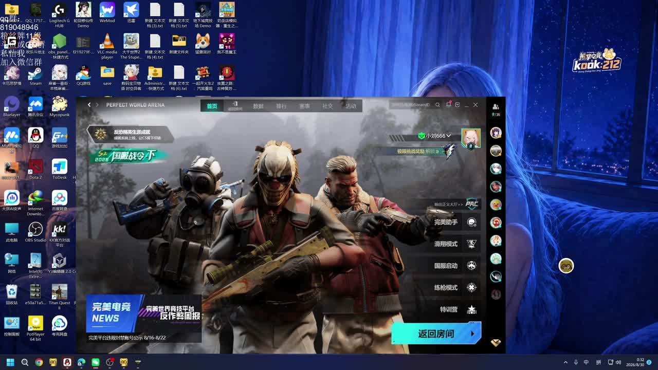This screenshot has height=370, width=658.
Task: Open the 社交 social tab
Action: (327, 106)
